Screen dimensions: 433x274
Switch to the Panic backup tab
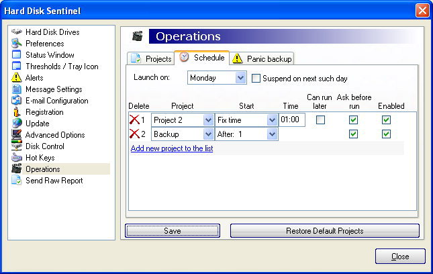point(262,58)
